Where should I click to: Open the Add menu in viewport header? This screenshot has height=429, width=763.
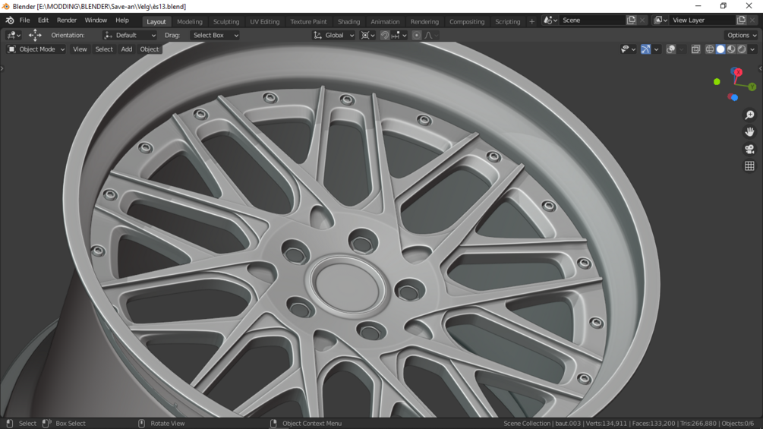click(127, 49)
